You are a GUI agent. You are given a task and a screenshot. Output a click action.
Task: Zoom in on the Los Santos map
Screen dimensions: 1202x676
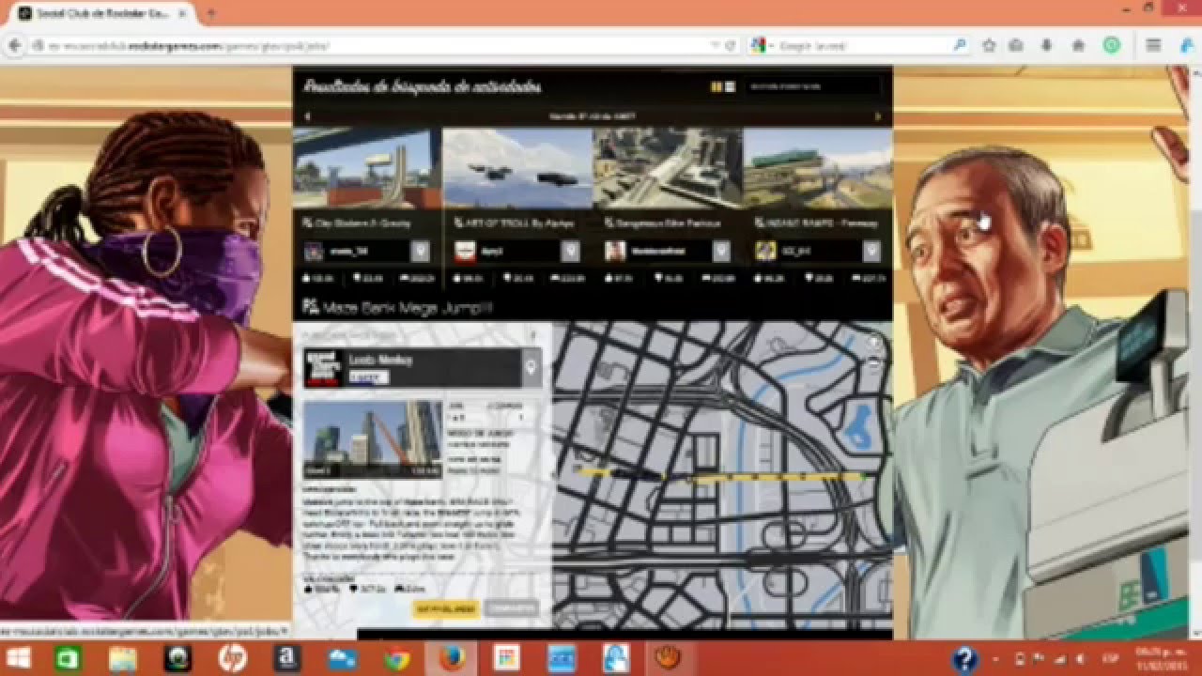click(875, 343)
